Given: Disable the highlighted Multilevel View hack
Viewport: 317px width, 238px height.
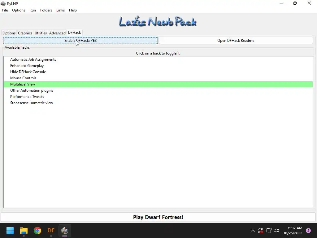Looking at the screenshot, I should click(x=158, y=84).
